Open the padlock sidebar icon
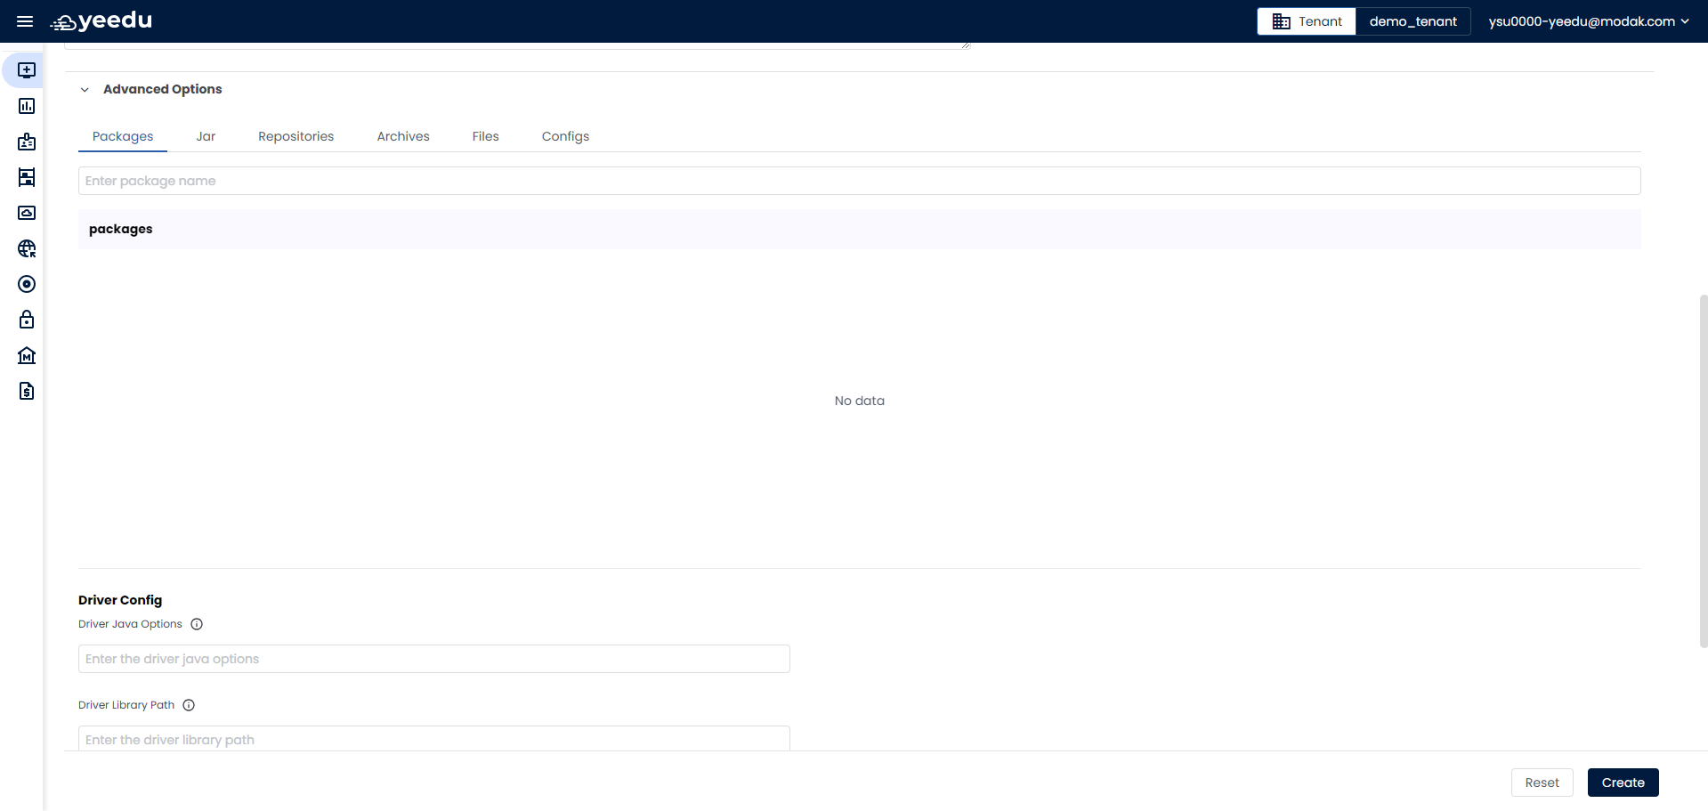The height and width of the screenshot is (811, 1708). point(27,320)
